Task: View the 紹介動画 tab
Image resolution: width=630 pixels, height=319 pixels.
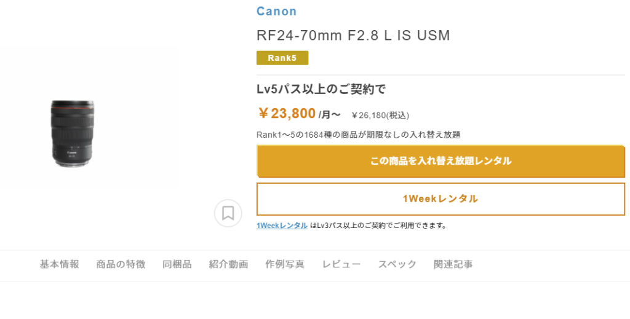Action: point(228,264)
